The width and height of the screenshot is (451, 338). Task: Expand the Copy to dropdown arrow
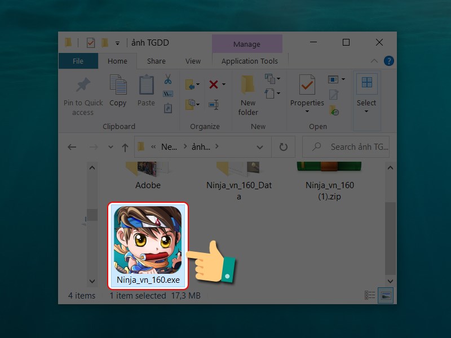[198, 104]
